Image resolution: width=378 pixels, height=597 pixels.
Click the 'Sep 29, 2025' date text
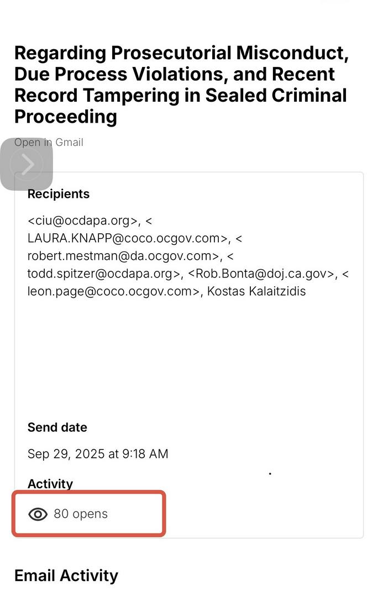point(66,454)
